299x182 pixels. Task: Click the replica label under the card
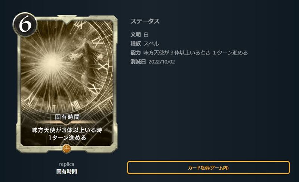point(67,164)
